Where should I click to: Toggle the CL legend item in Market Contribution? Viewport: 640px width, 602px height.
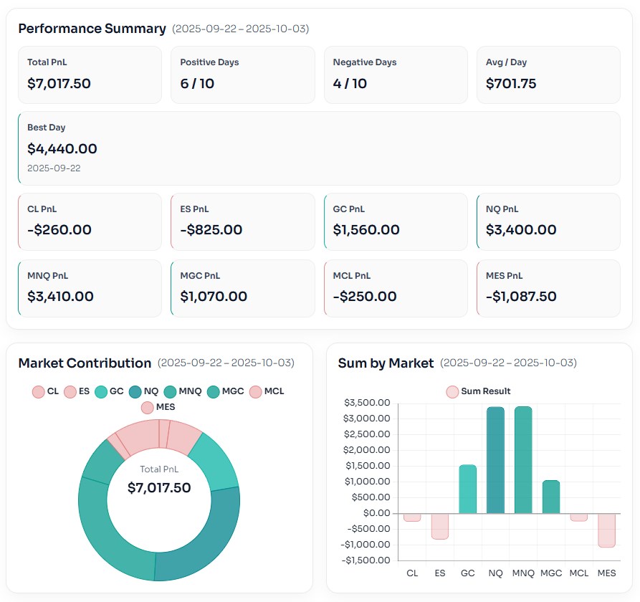[45, 392]
